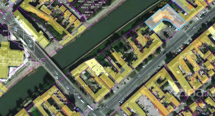Viewport: 215px width, 116px height.
Task: Click the 46 m edge length label
Action: (177, 10)
